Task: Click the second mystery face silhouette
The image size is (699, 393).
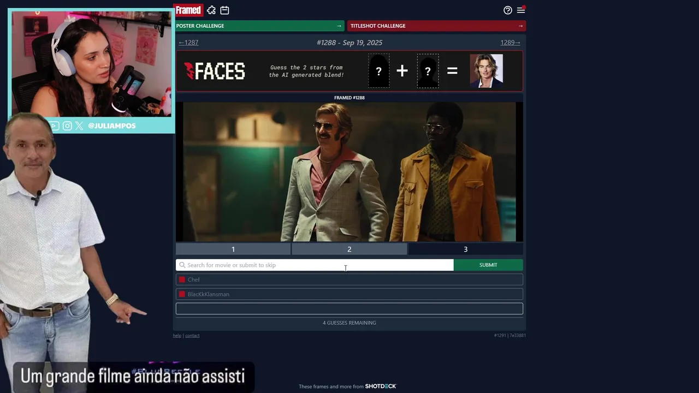Action: click(428, 71)
